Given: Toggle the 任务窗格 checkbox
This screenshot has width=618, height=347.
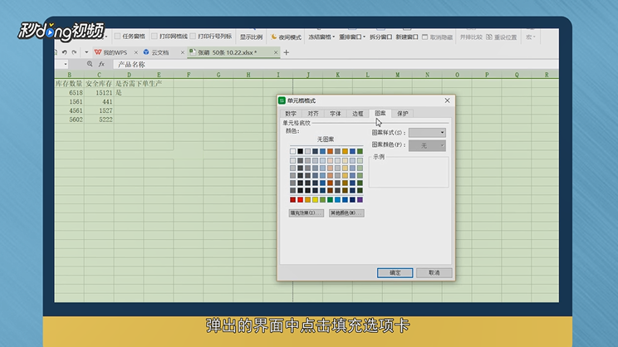Looking at the screenshot, I should [117, 37].
